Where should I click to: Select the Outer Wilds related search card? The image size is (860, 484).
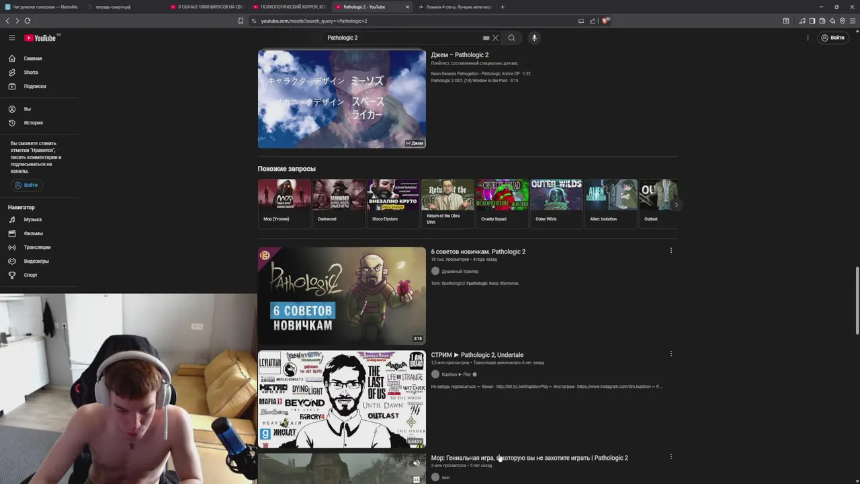pyautogui.click(x=557, y=204)
